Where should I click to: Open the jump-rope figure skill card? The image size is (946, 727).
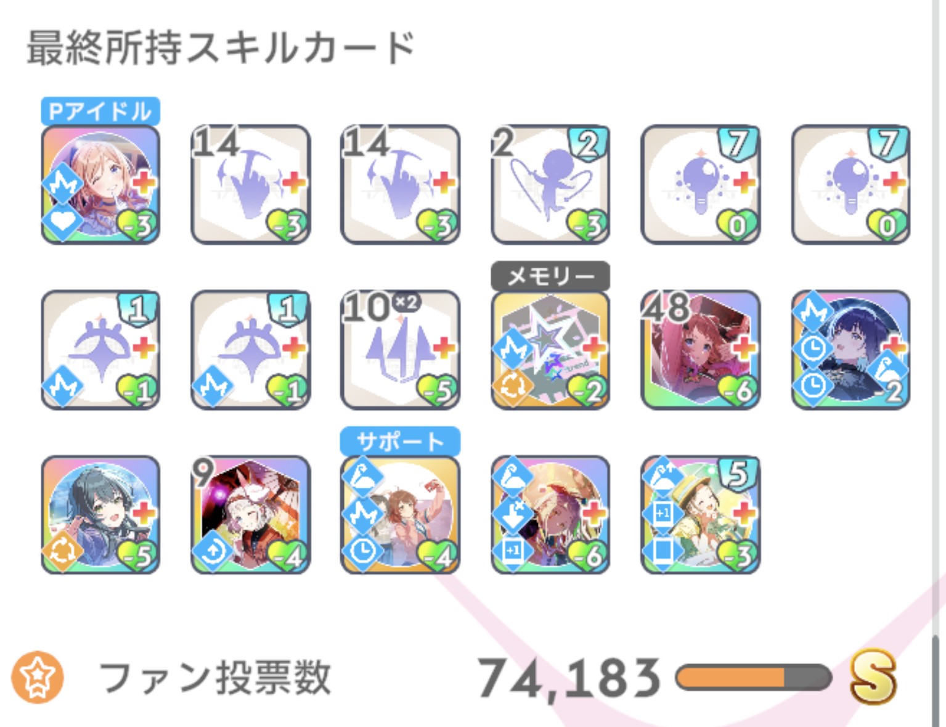pos(550,184)
